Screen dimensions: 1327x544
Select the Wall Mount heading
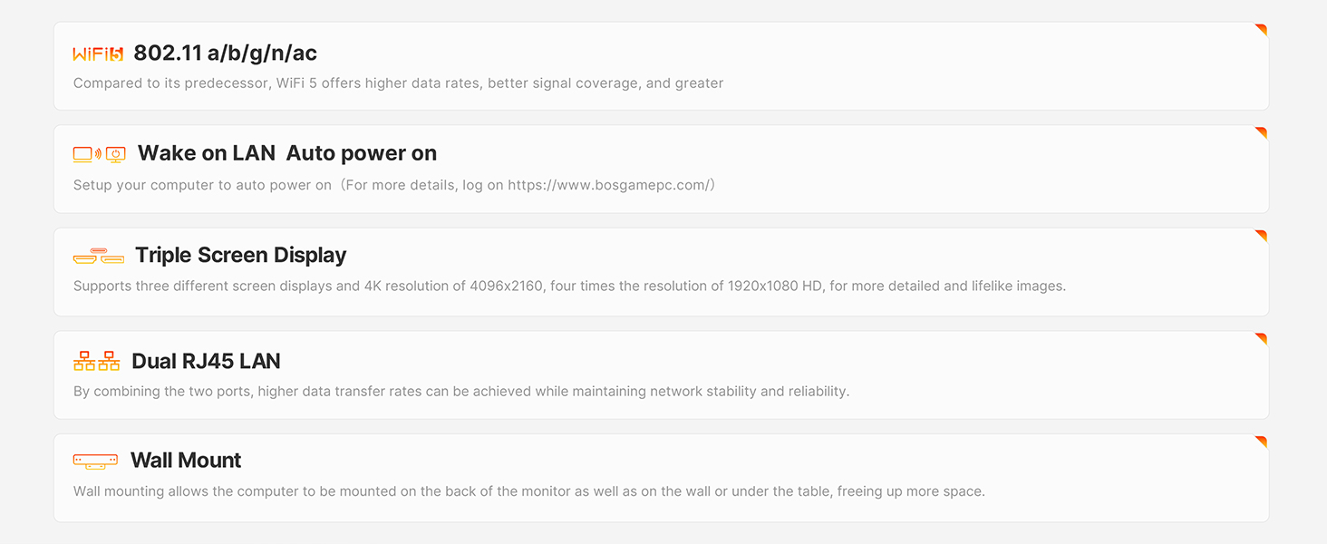(185, 461)
